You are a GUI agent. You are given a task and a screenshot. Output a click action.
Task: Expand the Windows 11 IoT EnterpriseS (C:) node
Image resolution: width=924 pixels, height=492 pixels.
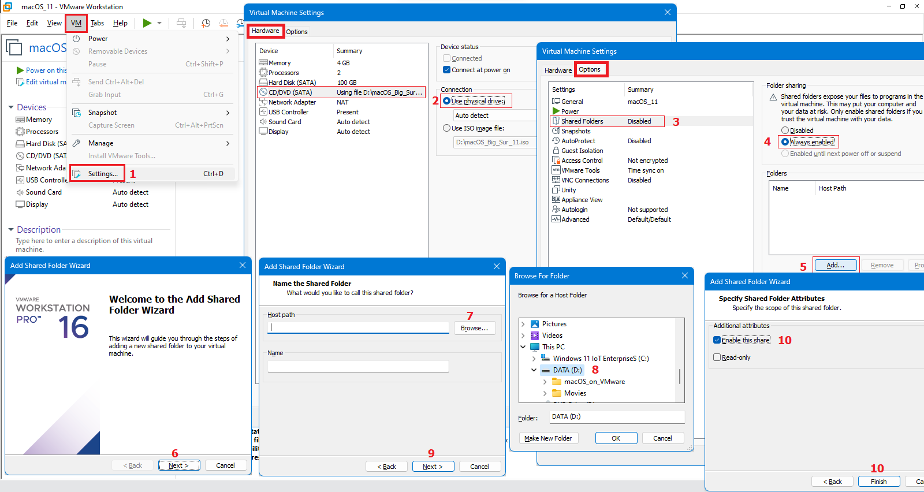point(534,359)
